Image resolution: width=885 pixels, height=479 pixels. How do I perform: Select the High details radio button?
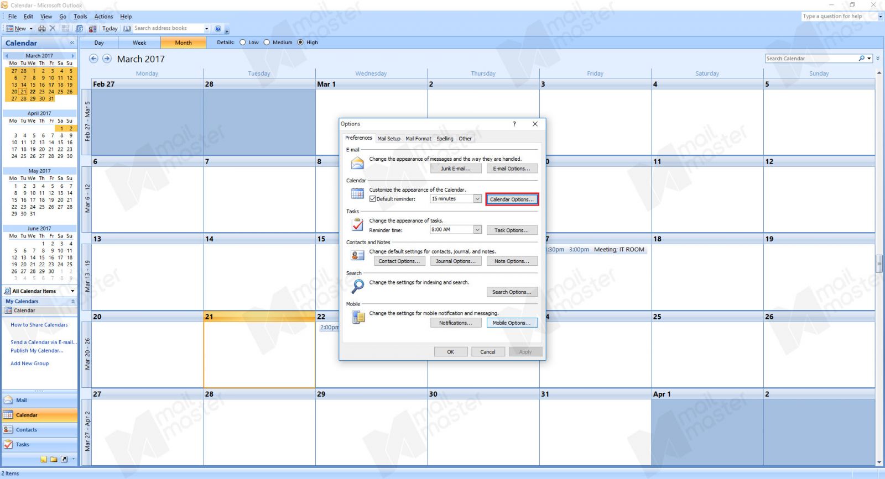(300, 42)
